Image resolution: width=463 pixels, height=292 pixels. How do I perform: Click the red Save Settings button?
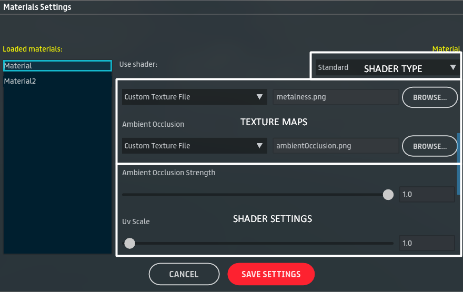271,274
